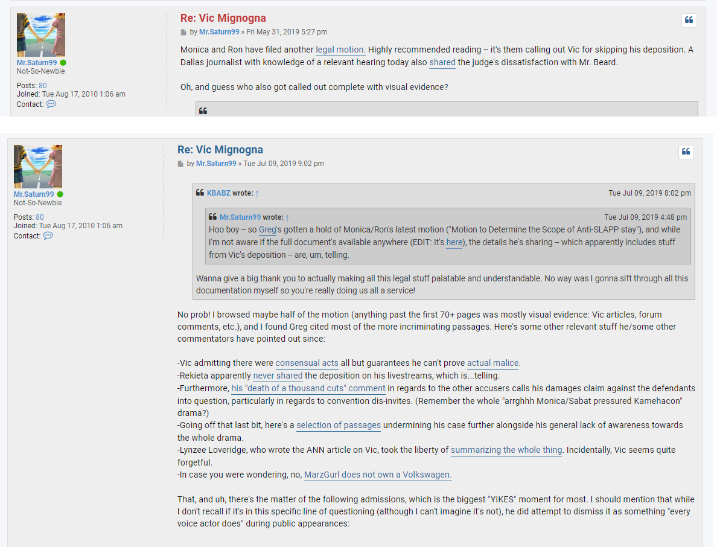
Task: Open Mr.Saturn99 avatar in first post
Action: [41, 35]
